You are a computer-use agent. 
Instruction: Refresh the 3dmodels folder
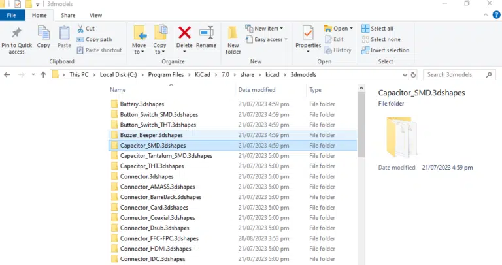point(413,75)
